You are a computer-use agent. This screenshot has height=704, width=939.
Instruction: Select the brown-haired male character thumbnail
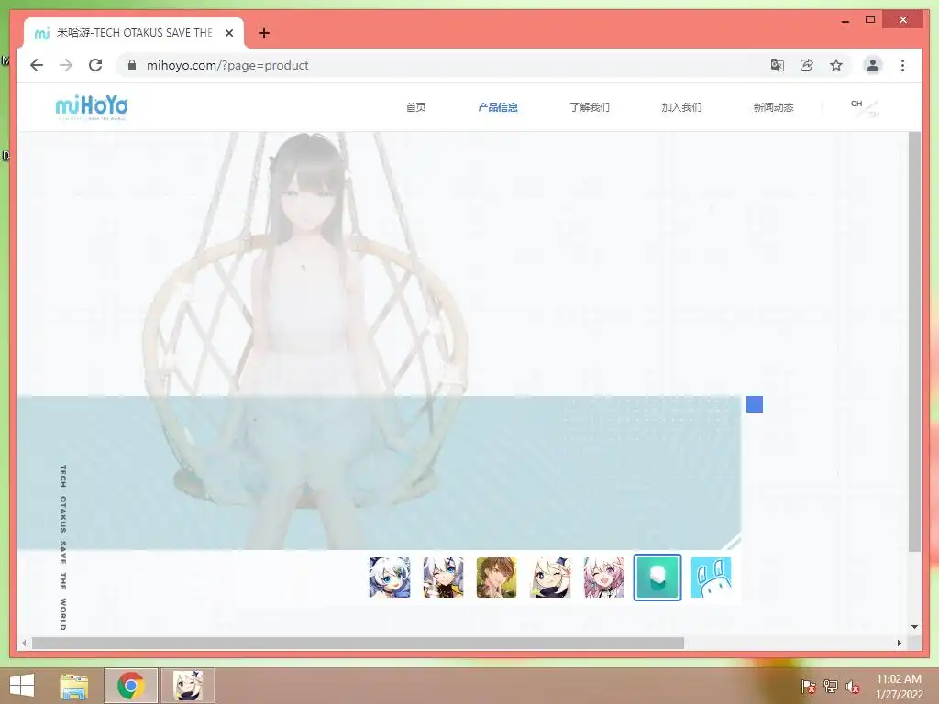496,577
